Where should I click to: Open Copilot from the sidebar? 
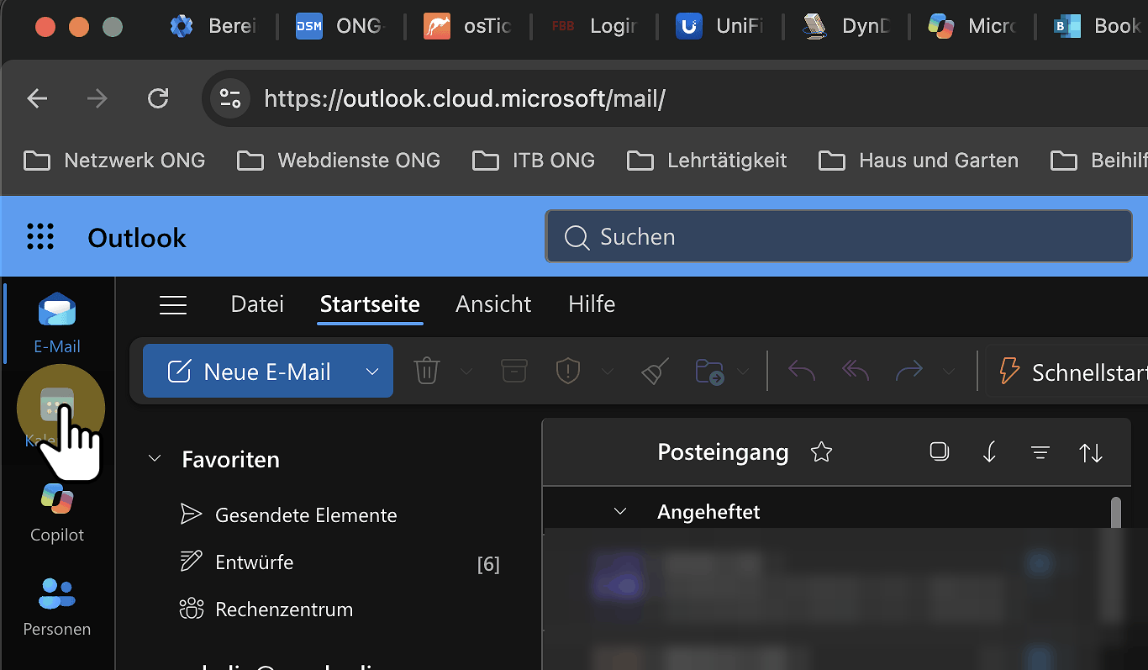click(57, 511)
